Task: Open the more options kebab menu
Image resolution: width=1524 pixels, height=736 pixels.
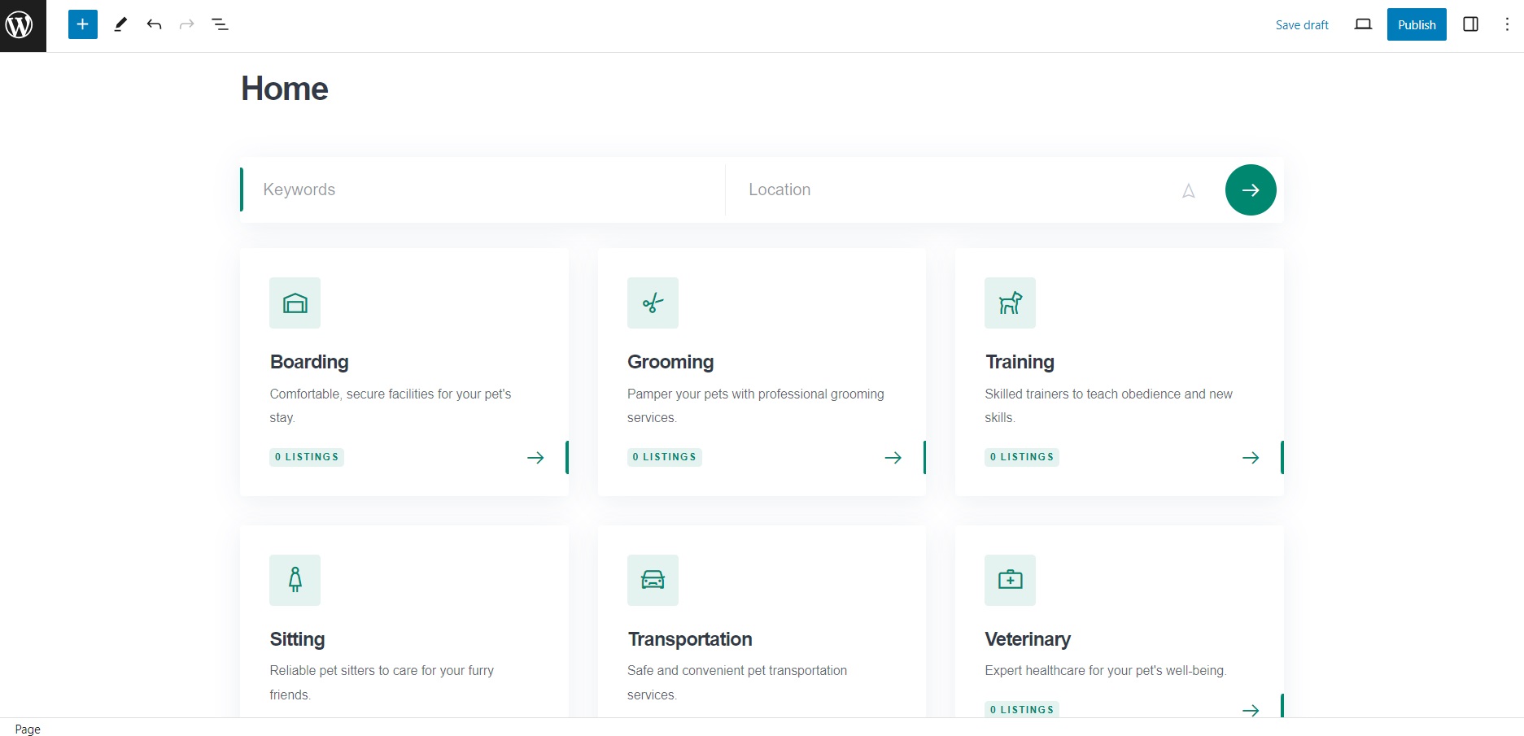Action: tap(1507, 24)
